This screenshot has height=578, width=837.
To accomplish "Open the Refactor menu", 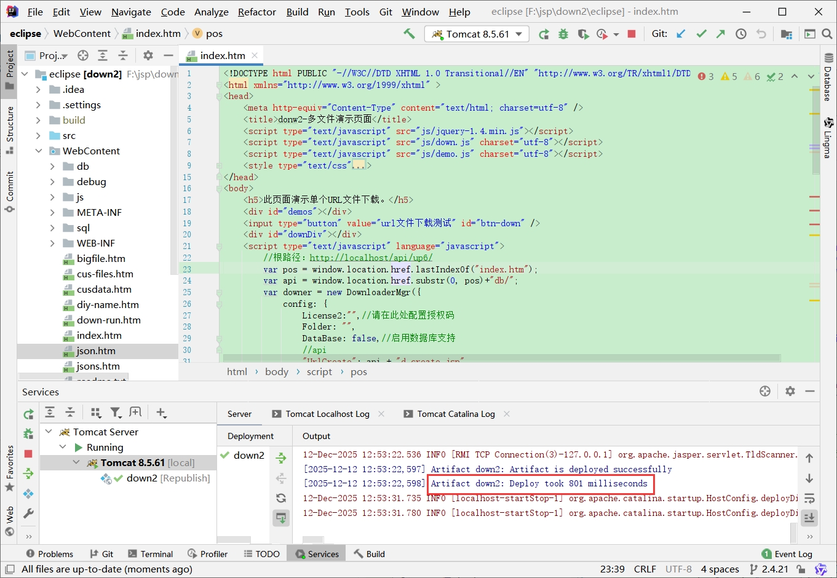I will coord(256,12).
